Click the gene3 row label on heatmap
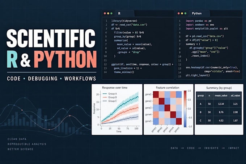 click(148, 108)
